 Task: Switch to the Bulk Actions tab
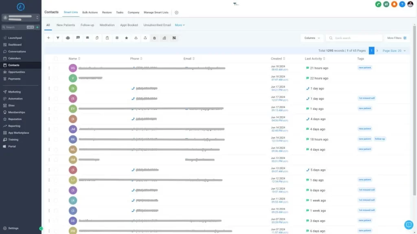(x=90, y=13)
